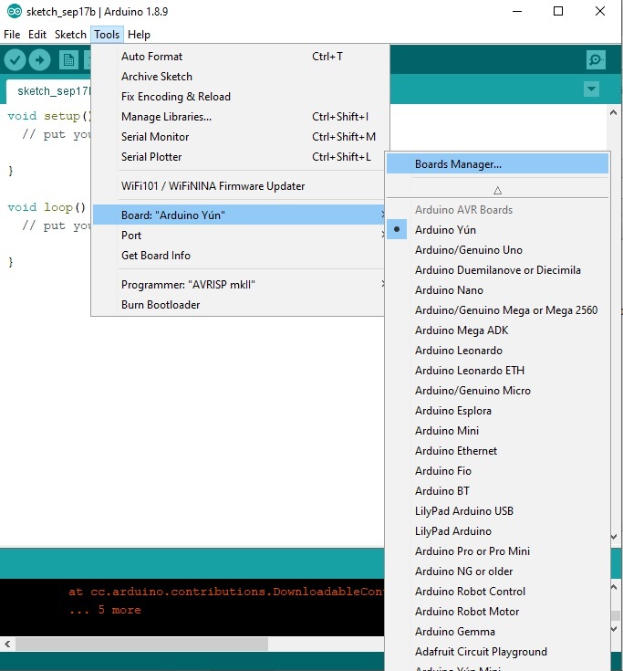The image size is (623, 671).
Task: Close the Arduino window
Action: tap(600, 12)
